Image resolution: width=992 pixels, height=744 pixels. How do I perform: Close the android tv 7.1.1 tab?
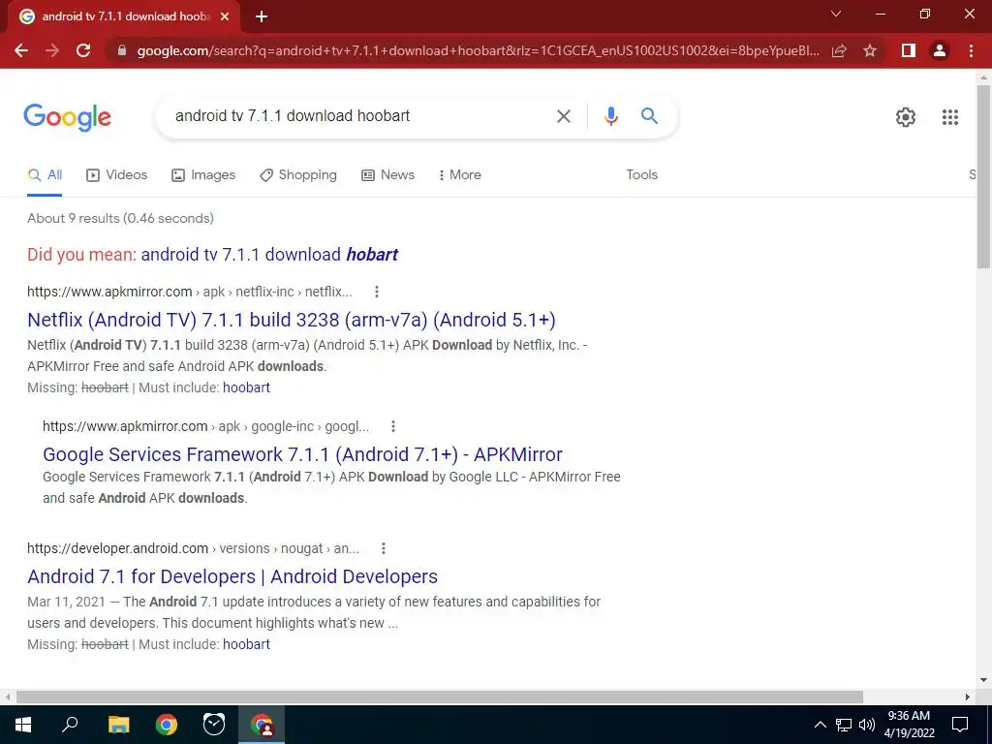tap(225, 16)
